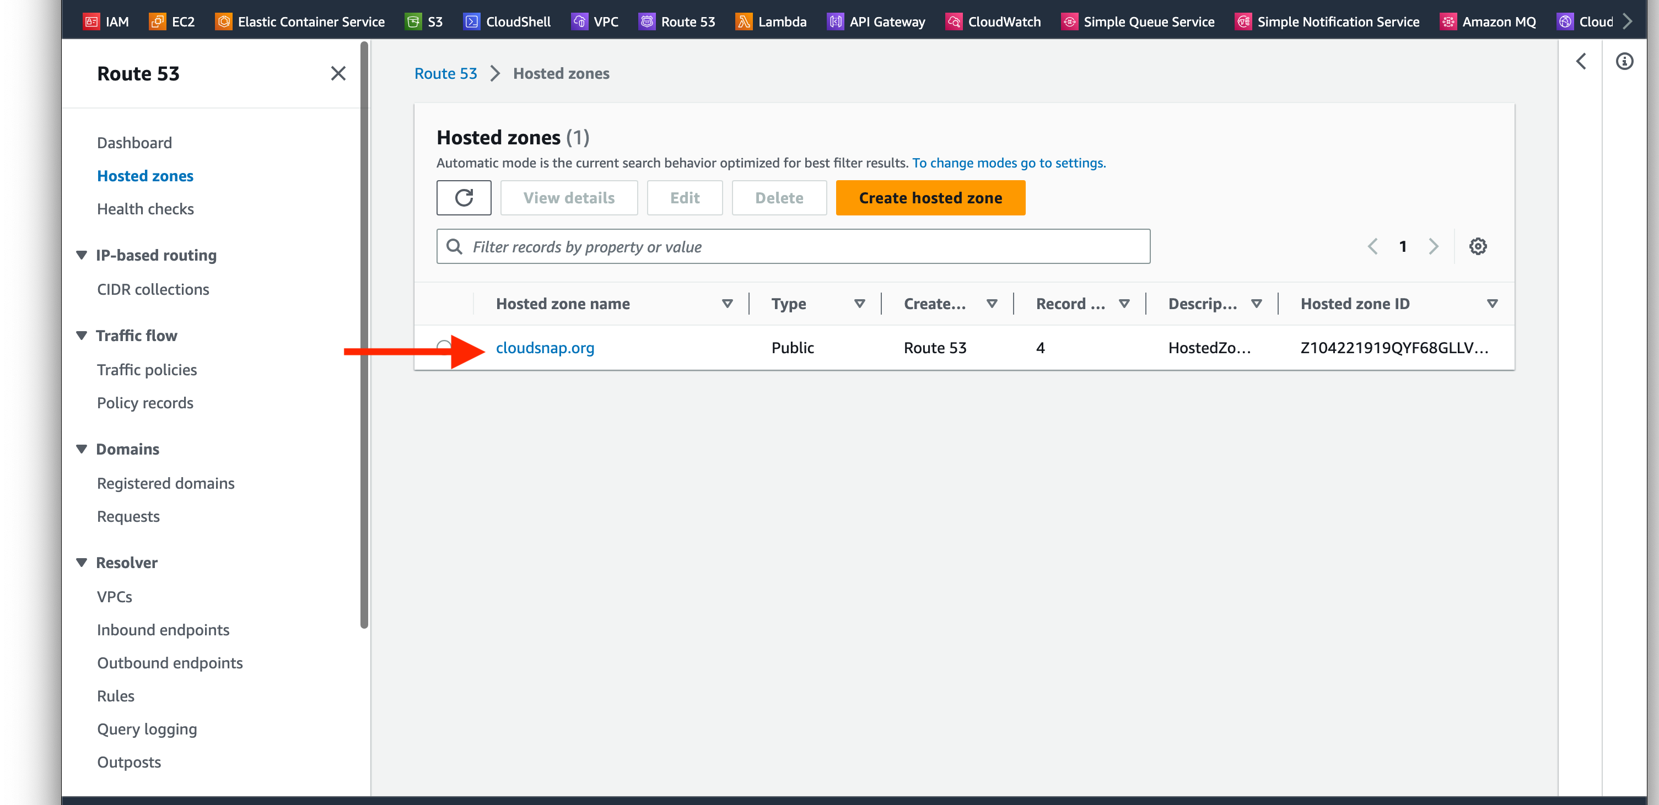Collapse the Traffic flow section

click(82, 336)
